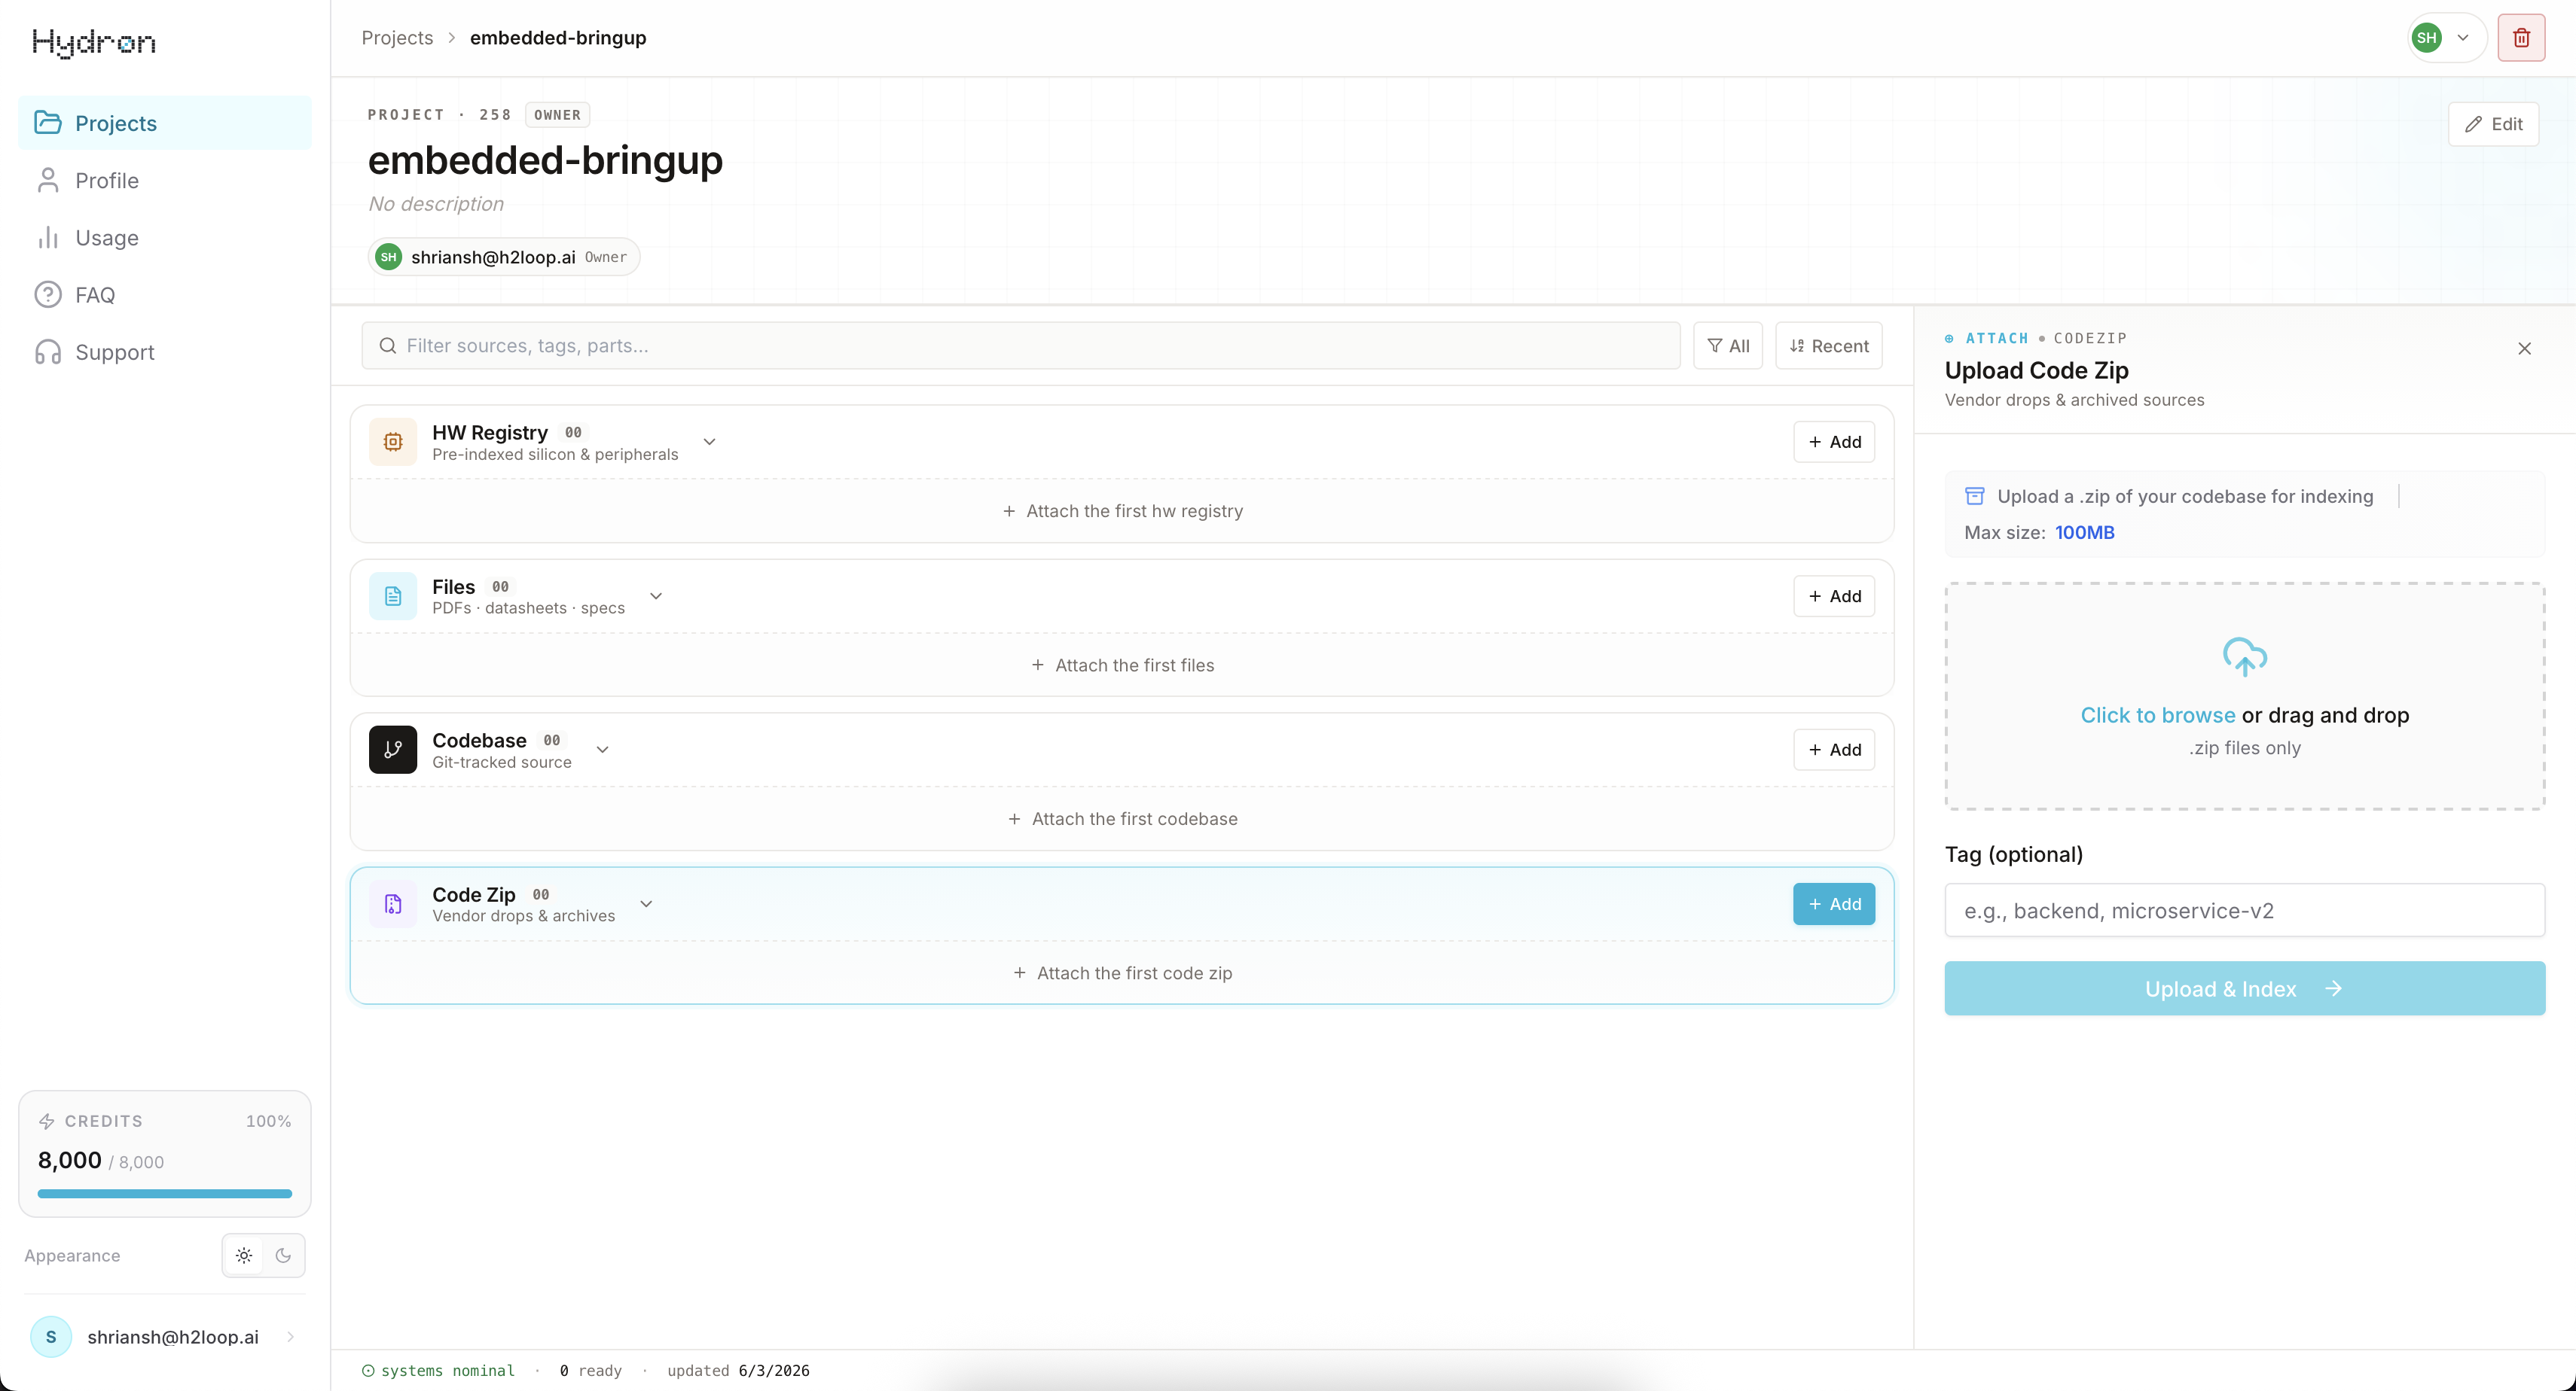Click the SH avatar in top bar
The image size is (2576, 1391).
(x=2427, y=38)
